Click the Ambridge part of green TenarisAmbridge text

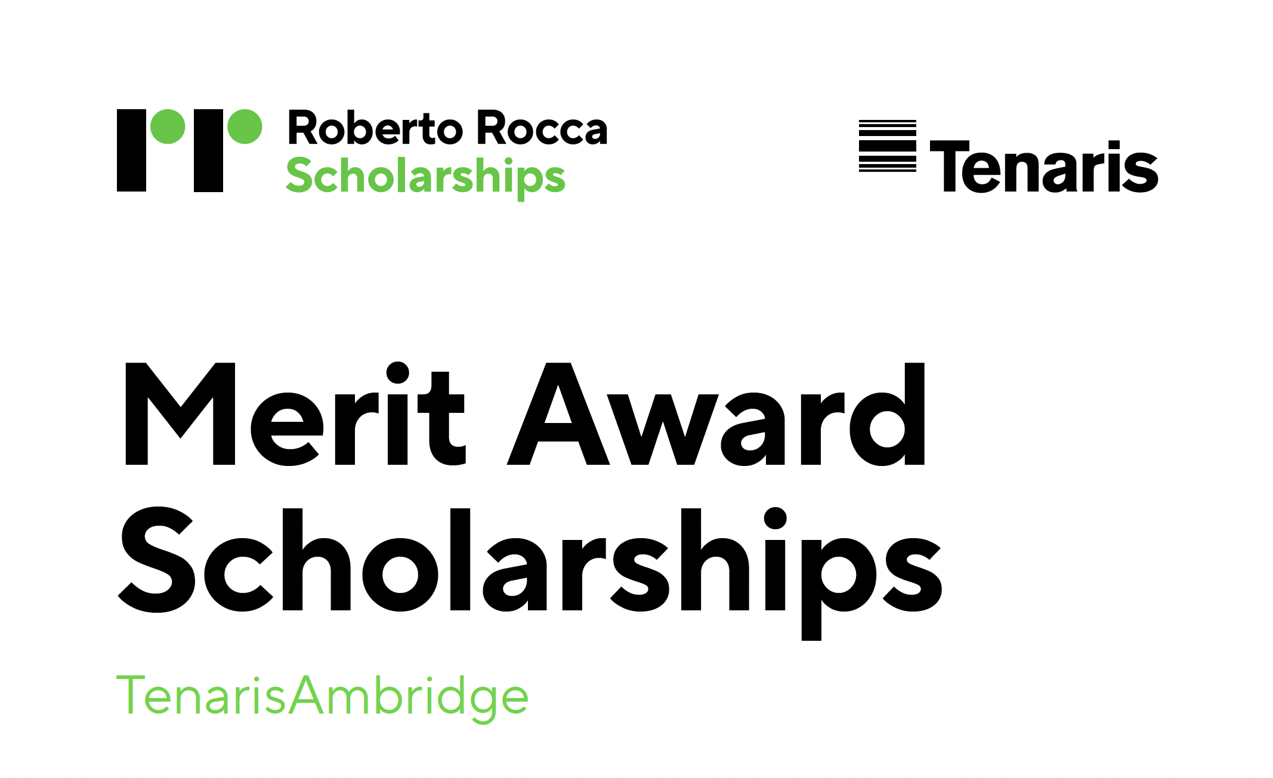409,697
